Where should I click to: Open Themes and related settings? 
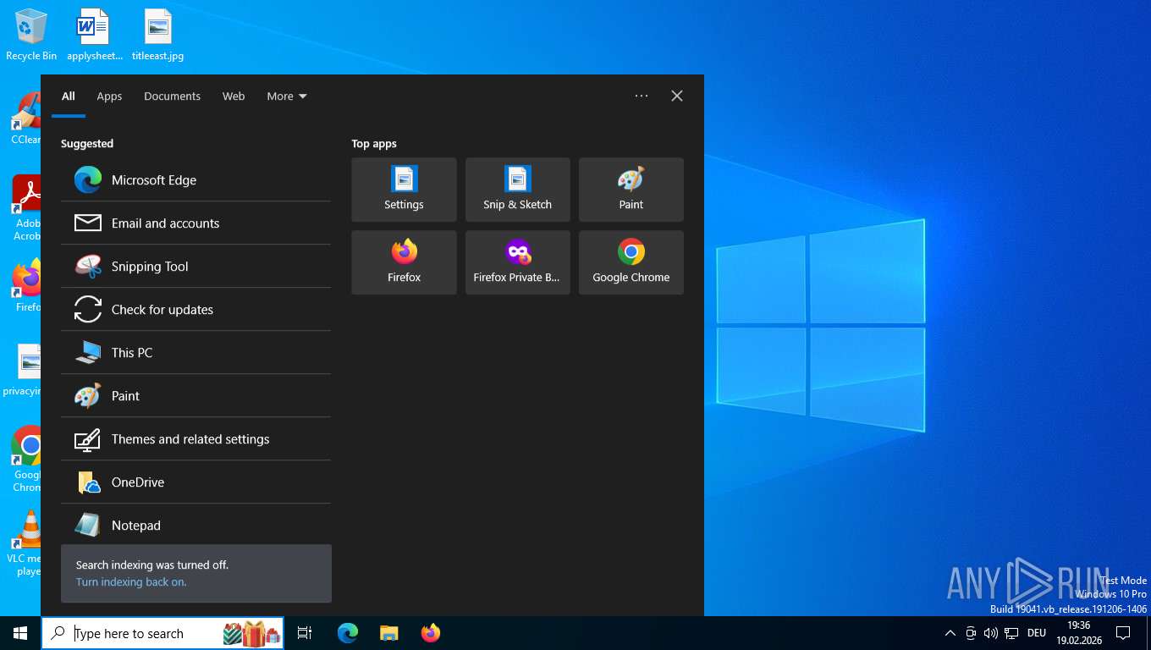click(x=196, y=439)
